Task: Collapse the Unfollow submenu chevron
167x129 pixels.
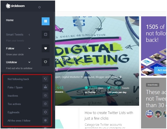Action: point(29,62)
